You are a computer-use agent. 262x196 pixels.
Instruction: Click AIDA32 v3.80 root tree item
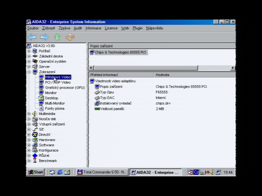click(x=44, y=46)
